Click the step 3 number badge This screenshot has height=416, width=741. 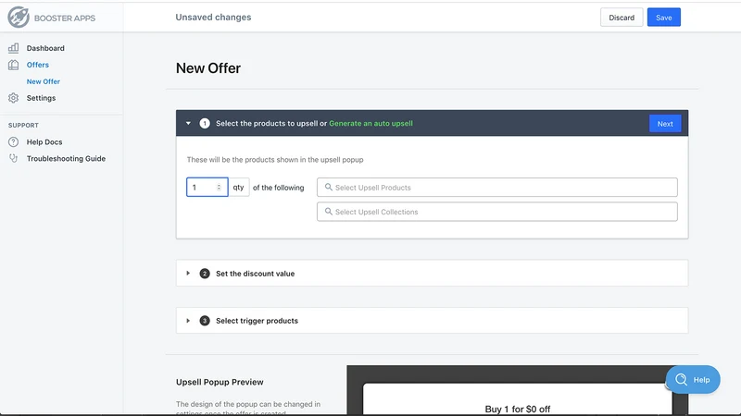(205, 321)
